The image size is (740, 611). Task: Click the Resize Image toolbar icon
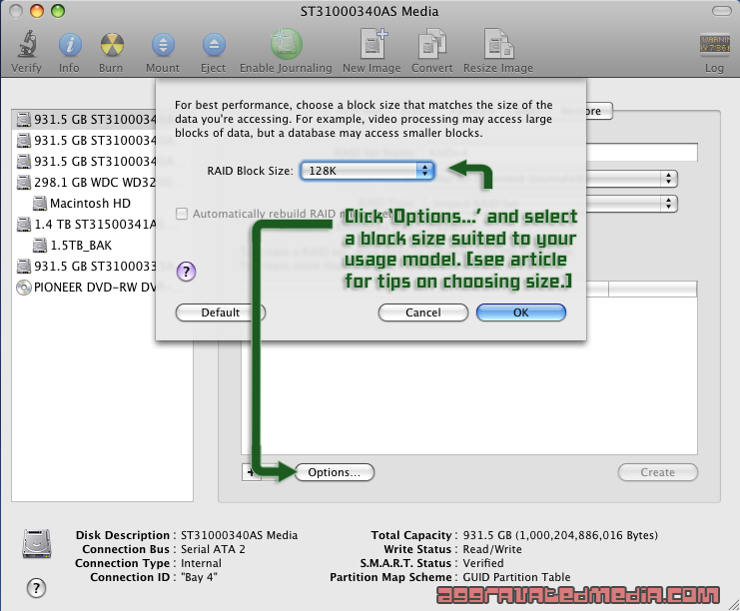[x=498, y=44]
